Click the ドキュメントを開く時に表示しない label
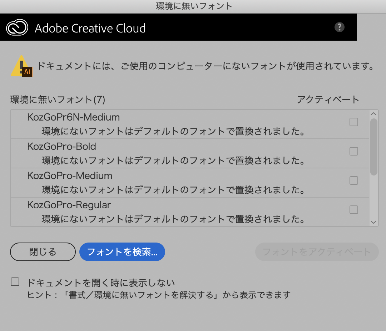This screenshot has height=331, width=386. point(101,283)
